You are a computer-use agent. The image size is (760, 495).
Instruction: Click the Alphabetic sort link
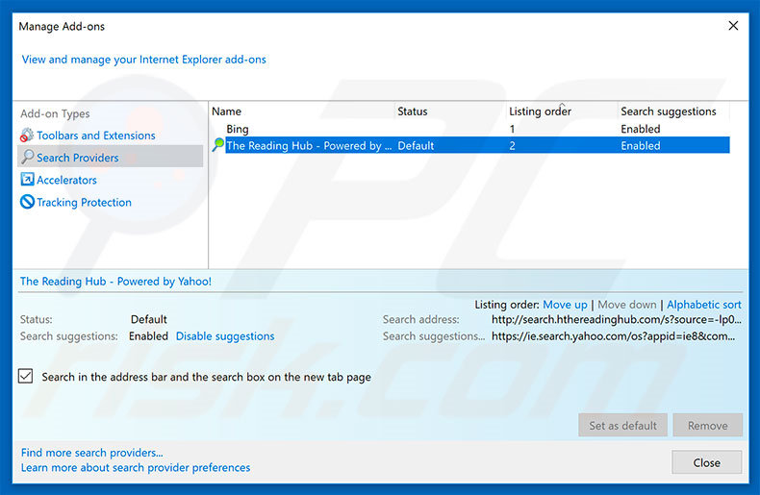tap(704, 305)
